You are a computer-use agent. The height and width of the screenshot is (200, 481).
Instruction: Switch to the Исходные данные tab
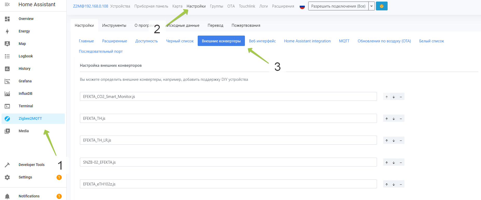coord(183,25)
